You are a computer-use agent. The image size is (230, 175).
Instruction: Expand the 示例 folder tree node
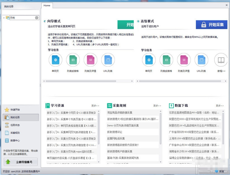pyautogui.click(x=4, y=18)
